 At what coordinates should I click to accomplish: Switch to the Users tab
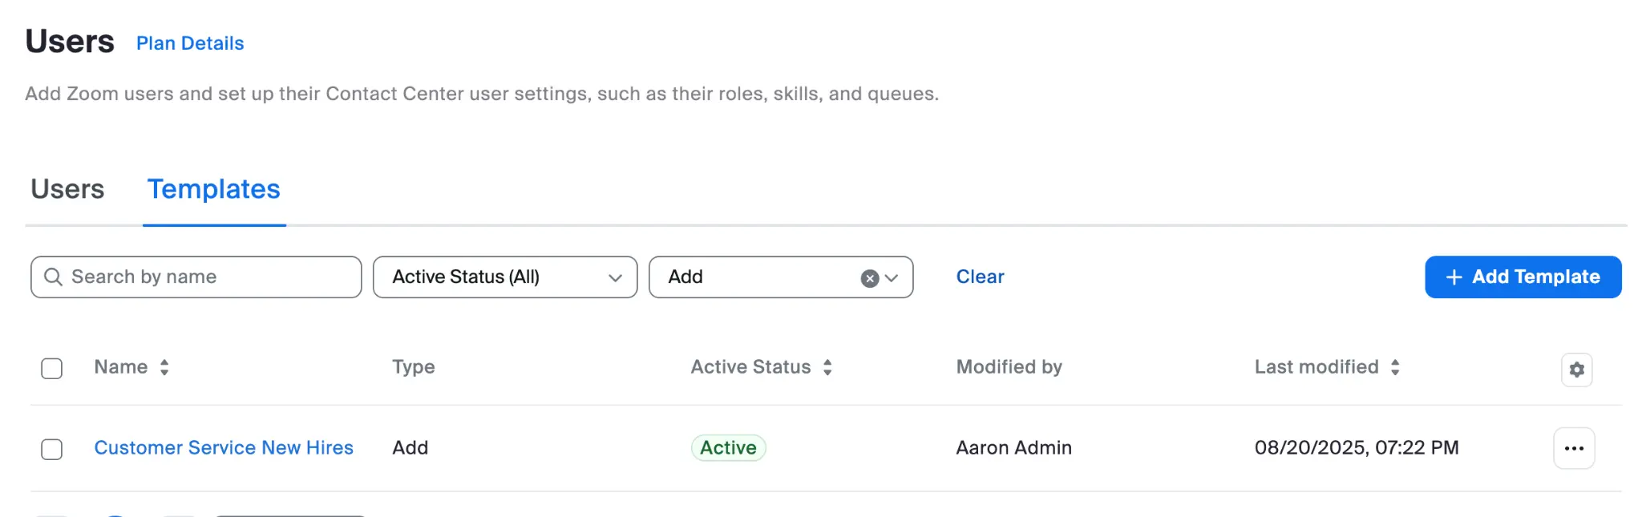pyautogui.click(x=67, y=189)
